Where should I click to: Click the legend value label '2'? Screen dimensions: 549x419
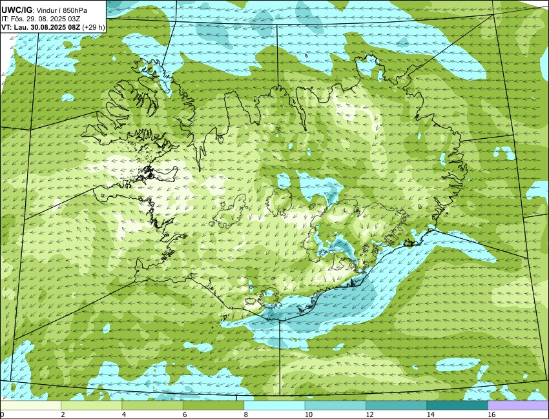point(63,414)
